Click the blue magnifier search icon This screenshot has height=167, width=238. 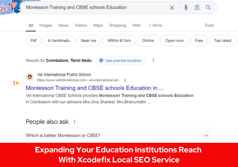click(208, 8)
